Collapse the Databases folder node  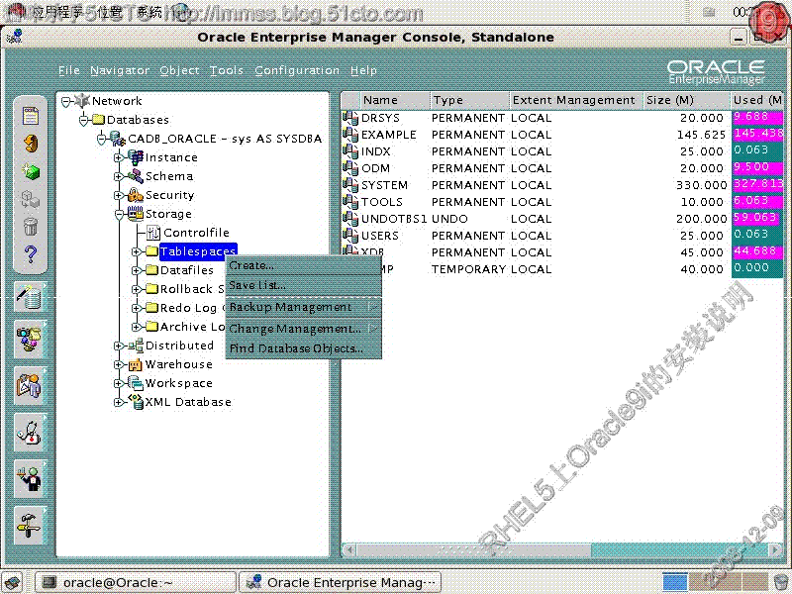tap(84, 120)
